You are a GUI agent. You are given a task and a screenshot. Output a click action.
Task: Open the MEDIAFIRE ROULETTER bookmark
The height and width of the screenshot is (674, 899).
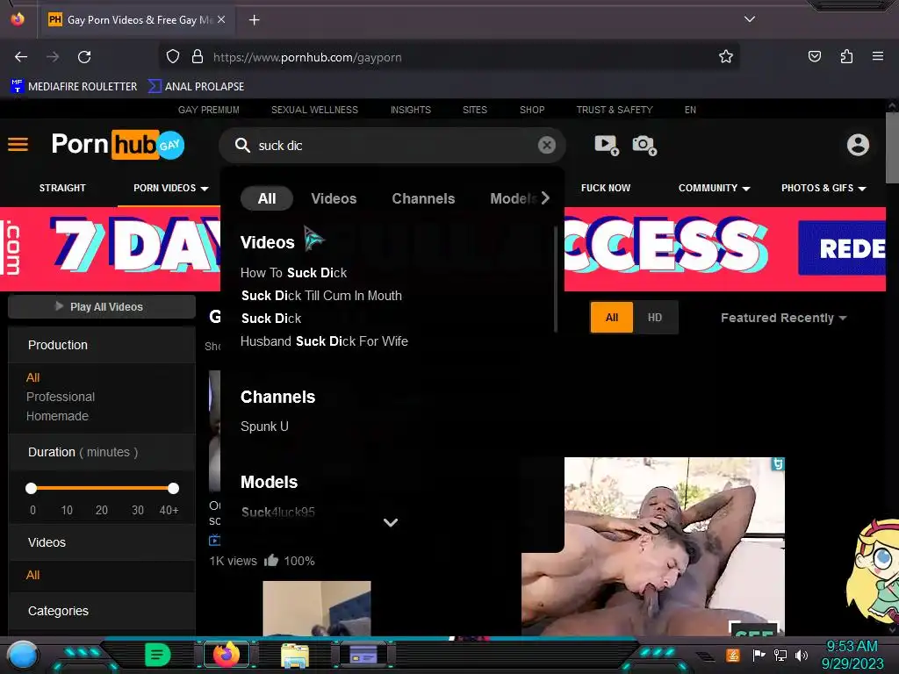(x=74, y=87)
